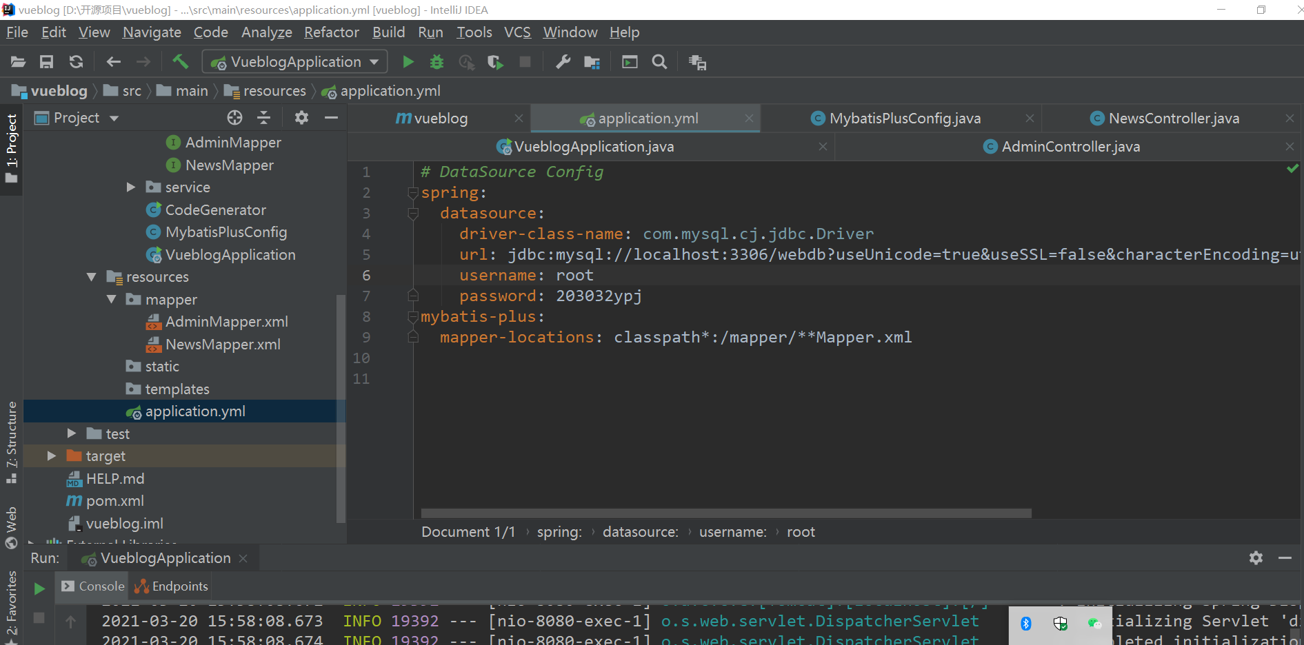This screenshot has height=645, width=1304.
Task: Locate opened file with the crosshair icon
Action: [x=234, y=117]
